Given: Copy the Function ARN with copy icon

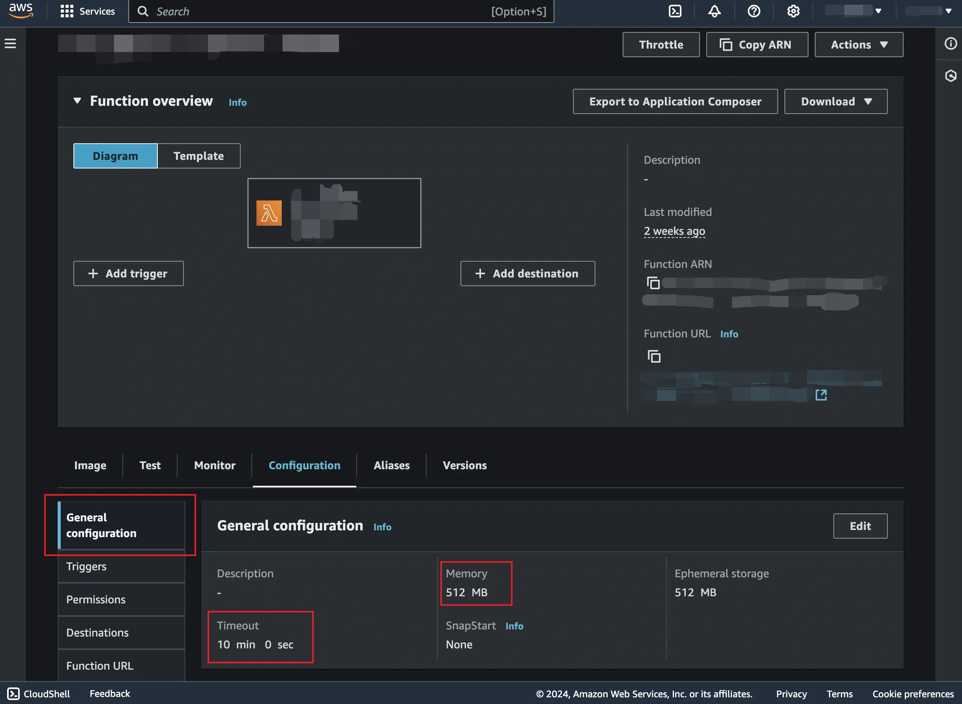Looking at the screenshot, I should (x=653, y=283).
